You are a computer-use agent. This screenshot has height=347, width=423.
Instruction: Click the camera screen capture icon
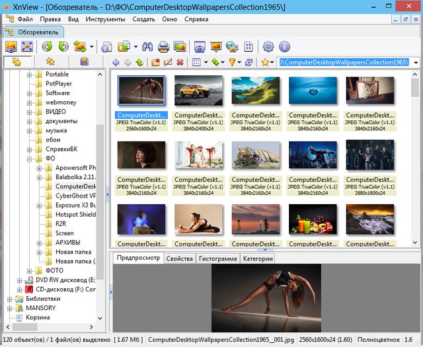[199, 47]
